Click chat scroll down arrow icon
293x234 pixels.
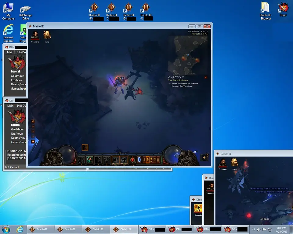tap(33, 131)
